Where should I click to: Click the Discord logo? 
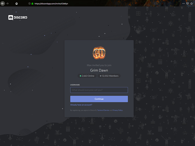coord(18,18)
